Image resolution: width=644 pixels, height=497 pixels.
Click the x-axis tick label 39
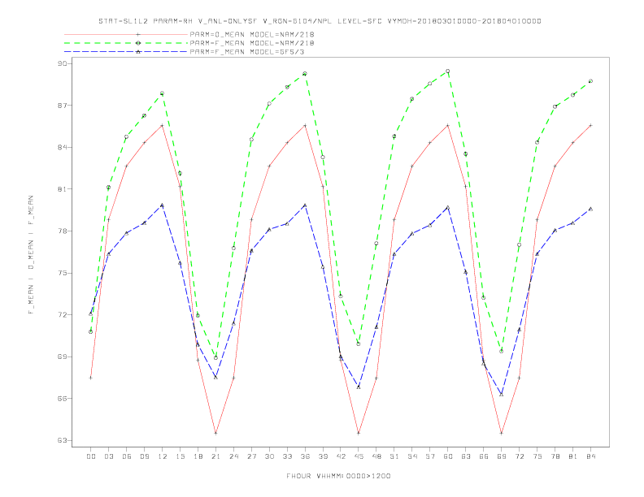click(323, 456)
